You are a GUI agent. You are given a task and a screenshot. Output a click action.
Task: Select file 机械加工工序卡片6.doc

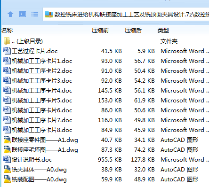[42, 110]
